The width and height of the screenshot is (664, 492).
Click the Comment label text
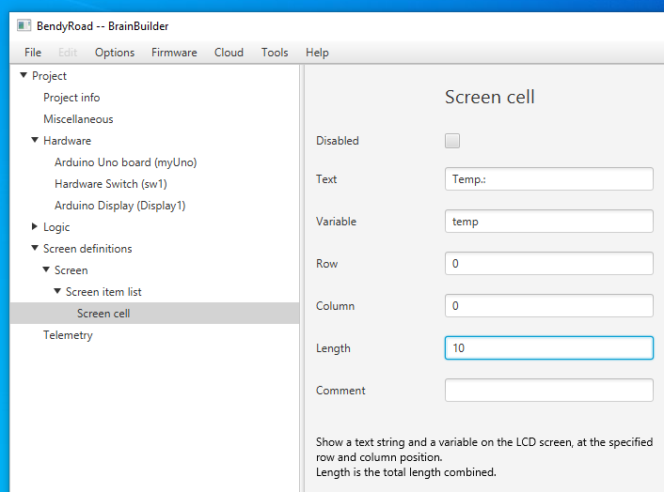click(x=340, y=391)
